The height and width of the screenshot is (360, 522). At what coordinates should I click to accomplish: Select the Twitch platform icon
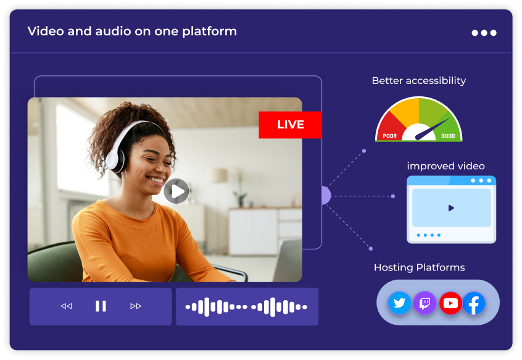(x=425, y=303)
